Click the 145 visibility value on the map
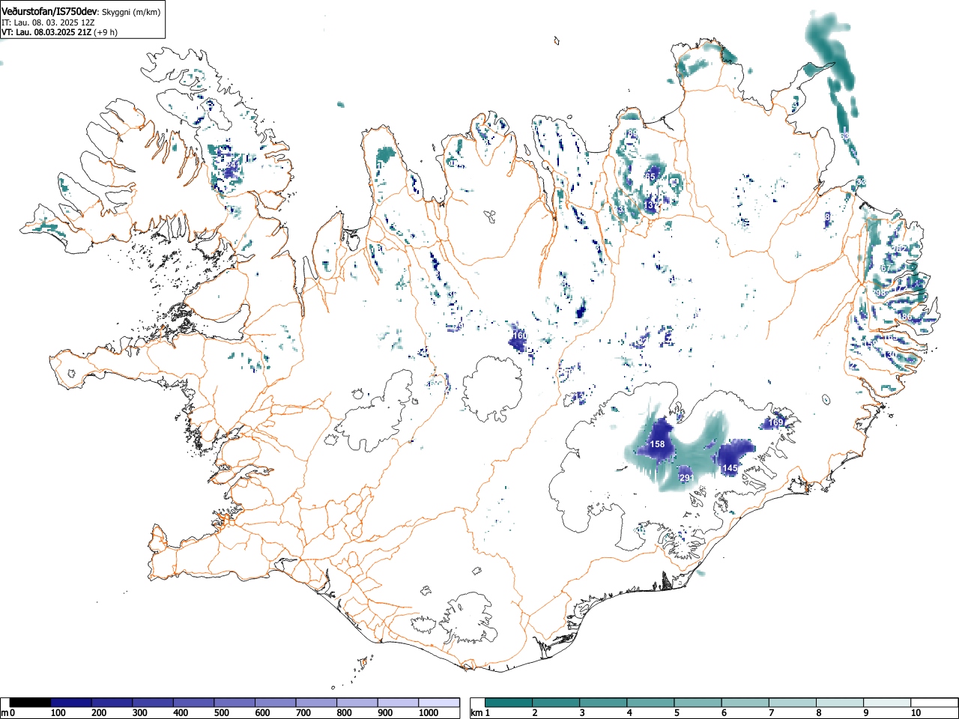959x719 pixels. [730, 468]
